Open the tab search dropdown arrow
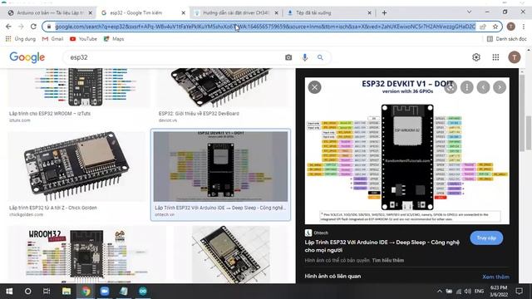Screen dimensions: 532x299 469,12
